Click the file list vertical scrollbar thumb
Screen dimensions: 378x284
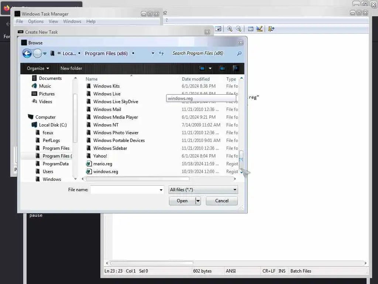pos(241,160)
